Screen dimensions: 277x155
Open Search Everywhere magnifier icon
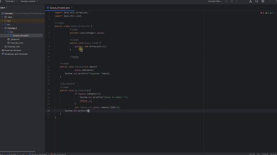(x=257, y=1)
